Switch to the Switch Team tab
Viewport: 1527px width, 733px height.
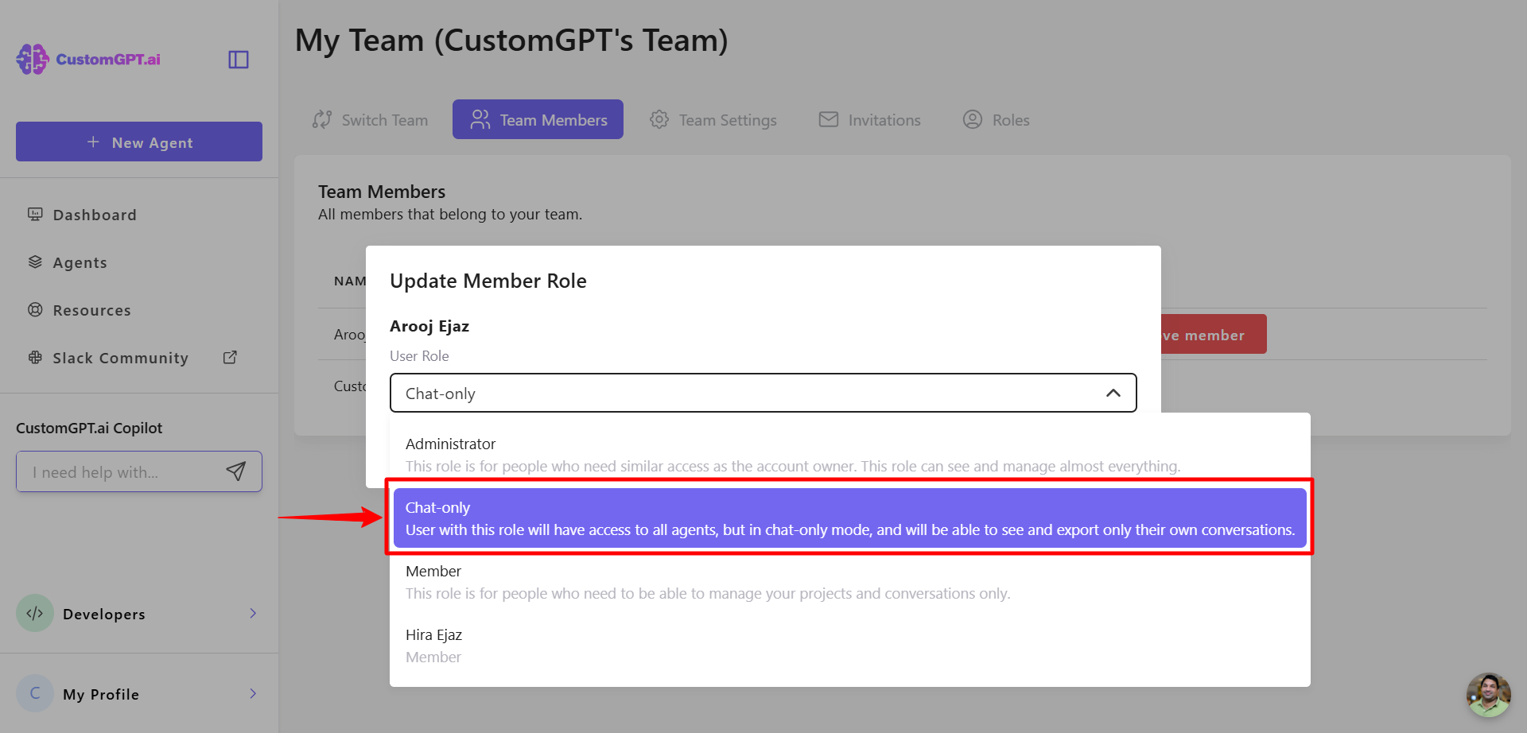click(x=370, y=119)
